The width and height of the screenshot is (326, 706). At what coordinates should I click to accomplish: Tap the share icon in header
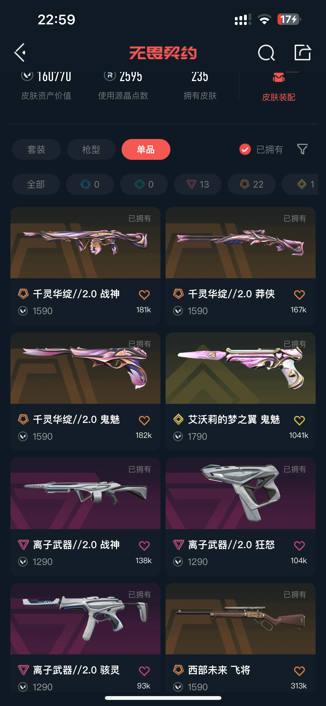point(302,52)
